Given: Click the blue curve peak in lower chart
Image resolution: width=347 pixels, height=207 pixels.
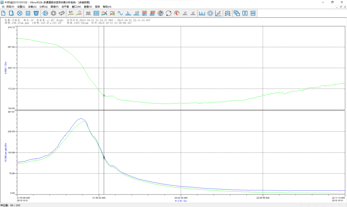Looking at the screenshot, I should click(x=81, y=118).
